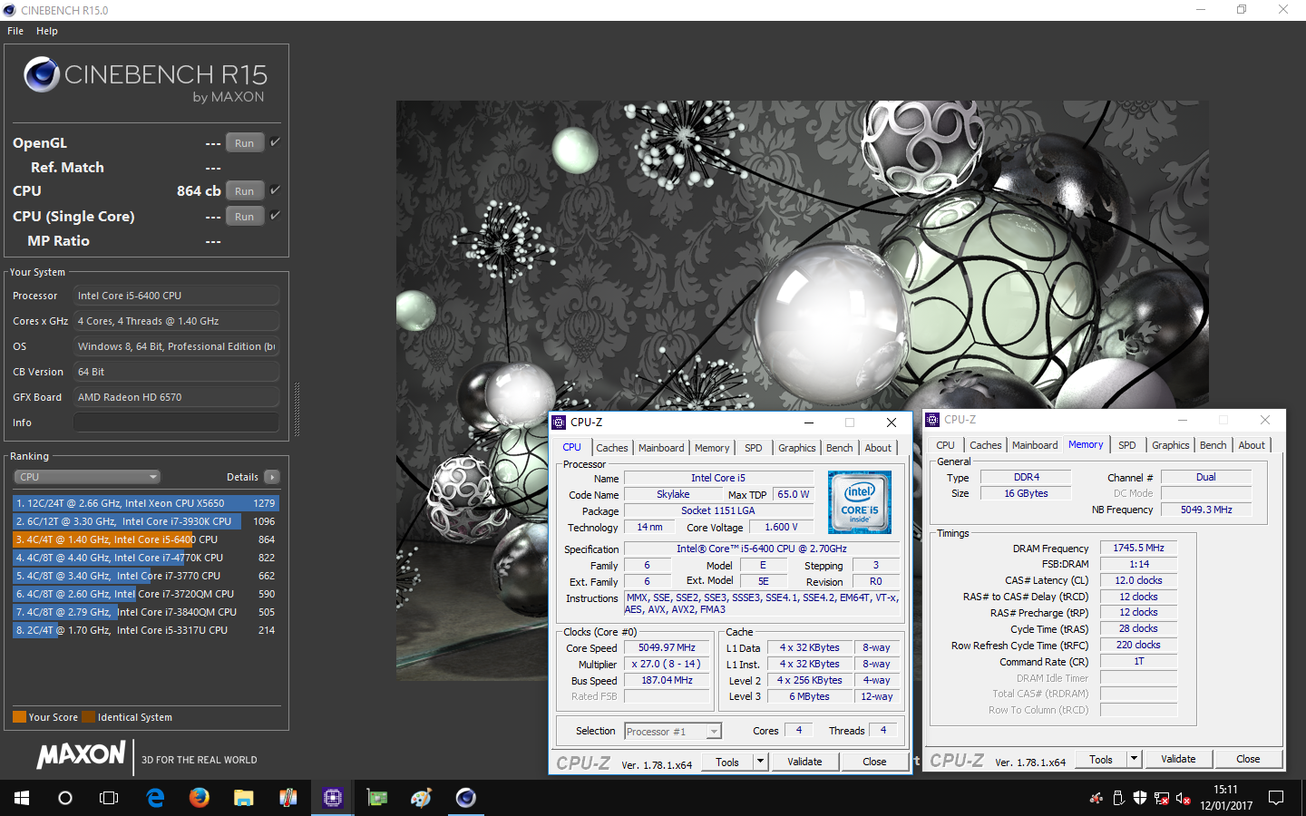This screenshot has height=816, width=1306.
Task: Open the disconnected network tray icon
Action: [1162, 799]
